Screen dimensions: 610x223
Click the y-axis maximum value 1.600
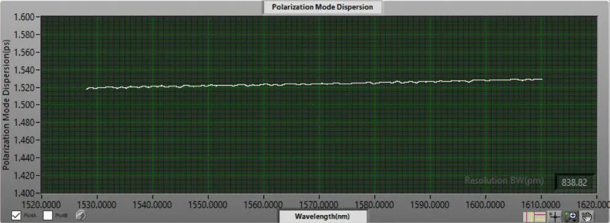[24, 17]
